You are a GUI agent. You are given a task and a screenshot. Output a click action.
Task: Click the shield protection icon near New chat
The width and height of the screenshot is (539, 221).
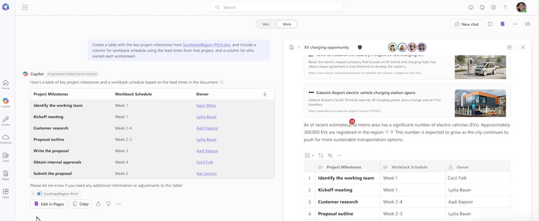click(x=490, y=24)
